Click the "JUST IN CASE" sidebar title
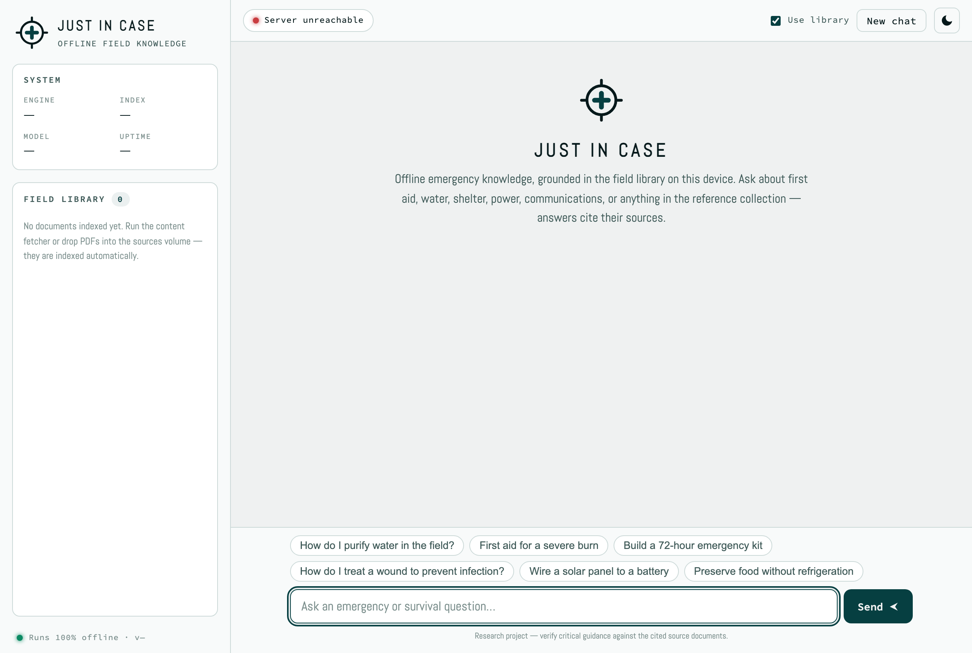 (x=106, y=26)
